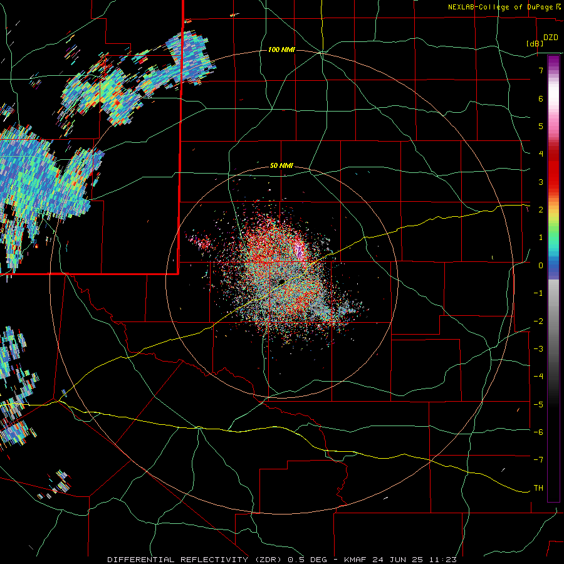Screen dimensions: 564x564
Task: Click the -1 value on the color scale
Action: pos(538,293)
